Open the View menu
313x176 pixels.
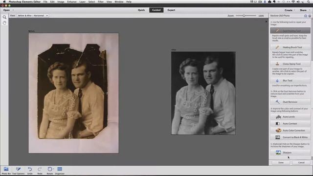click(x=109, y=1)
